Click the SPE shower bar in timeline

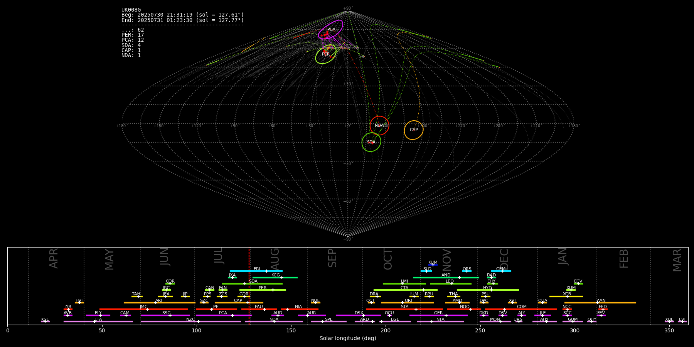click(x=328, y=322)
